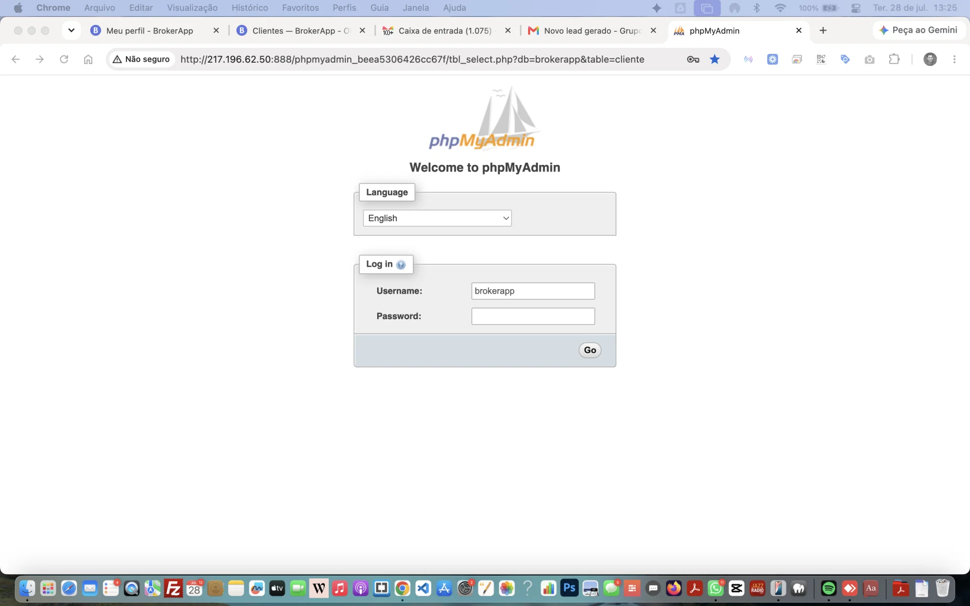Submit login with the Go button
Screen dimensions: 970x606
(590, 350)
